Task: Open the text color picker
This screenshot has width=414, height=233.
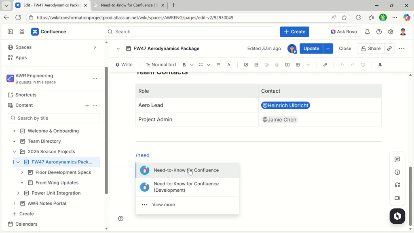Action: click(229, 65)
